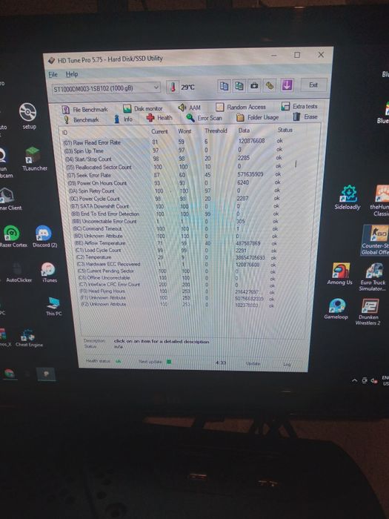Select the Spin Retry Count row

[175, 191]
